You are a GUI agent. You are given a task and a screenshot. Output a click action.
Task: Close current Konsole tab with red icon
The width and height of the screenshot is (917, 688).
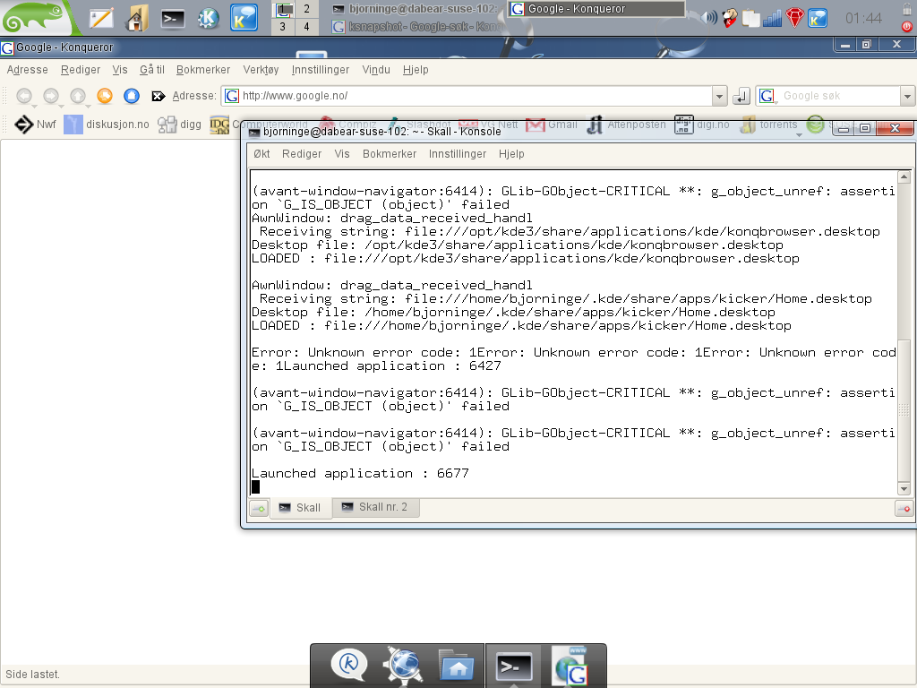(x=904, y=509)
